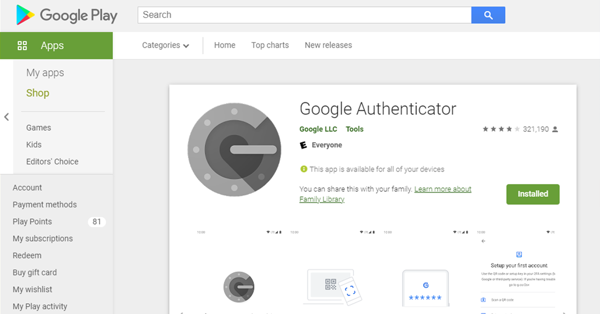Click the Google Authenticator title text
Screen dimensions: 600x314
377,108
